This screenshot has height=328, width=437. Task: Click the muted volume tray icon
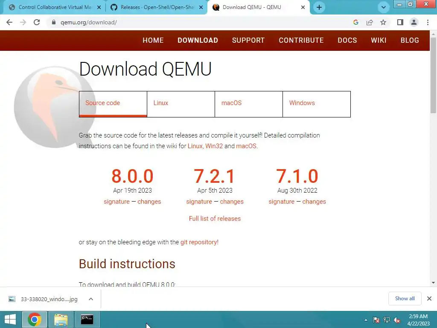397,320
